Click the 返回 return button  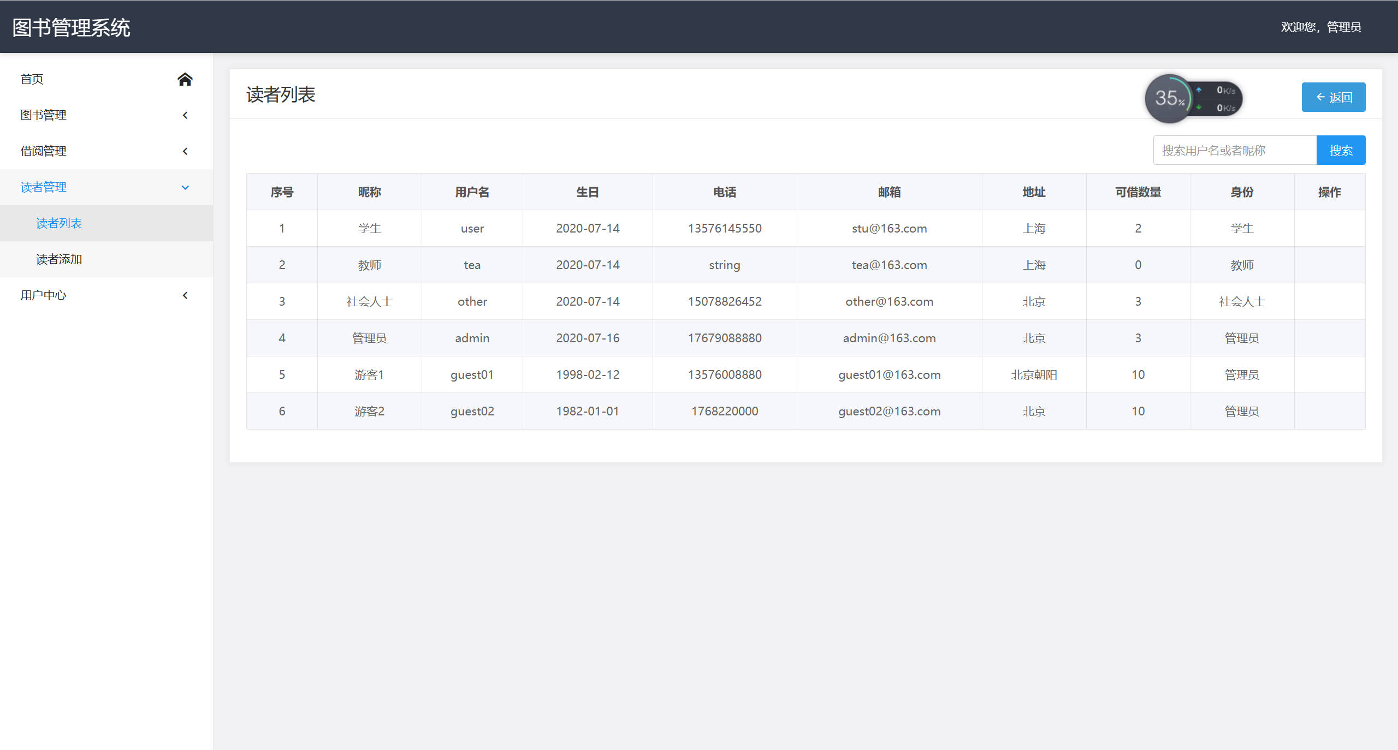[1333, 97]
